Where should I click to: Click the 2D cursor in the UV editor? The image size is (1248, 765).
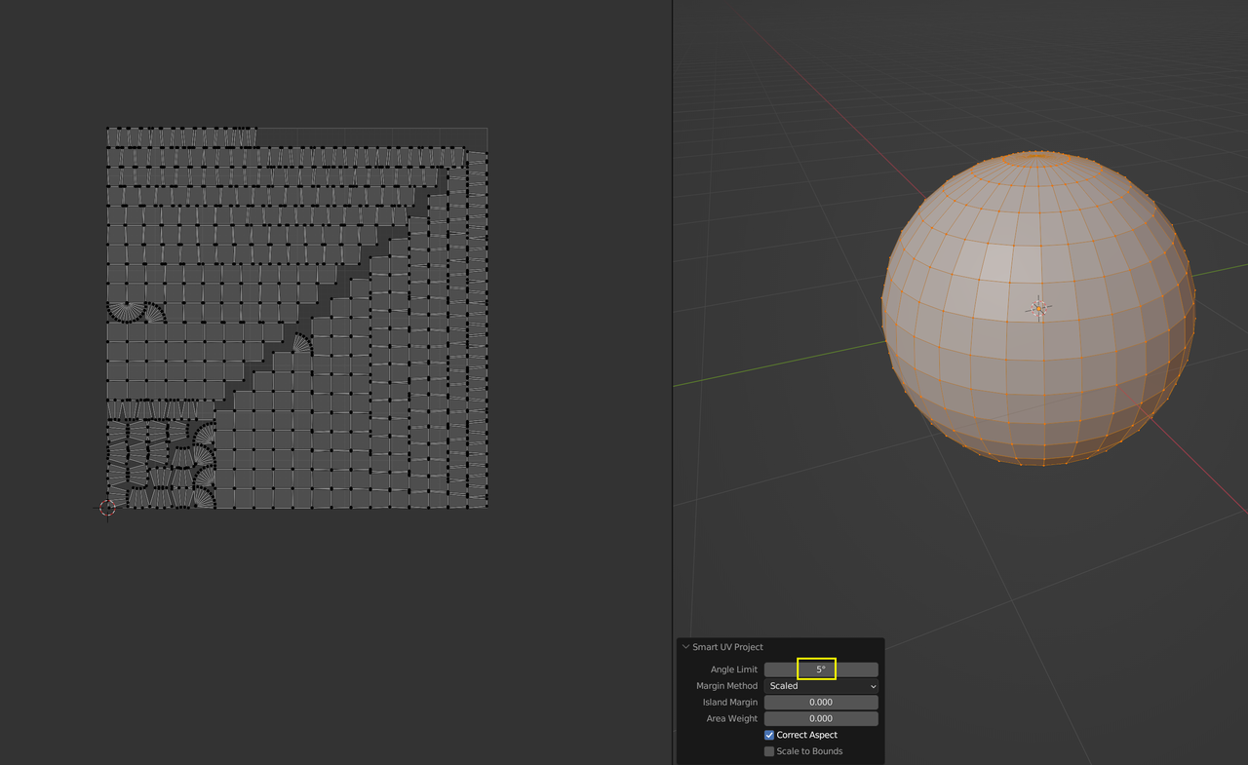pos(107,508)
